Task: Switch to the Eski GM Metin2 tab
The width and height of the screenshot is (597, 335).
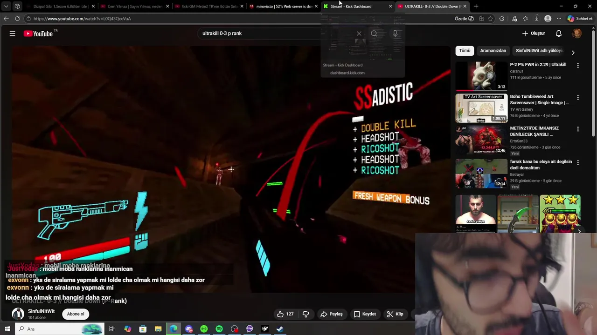Action: [x=209, y=7]
